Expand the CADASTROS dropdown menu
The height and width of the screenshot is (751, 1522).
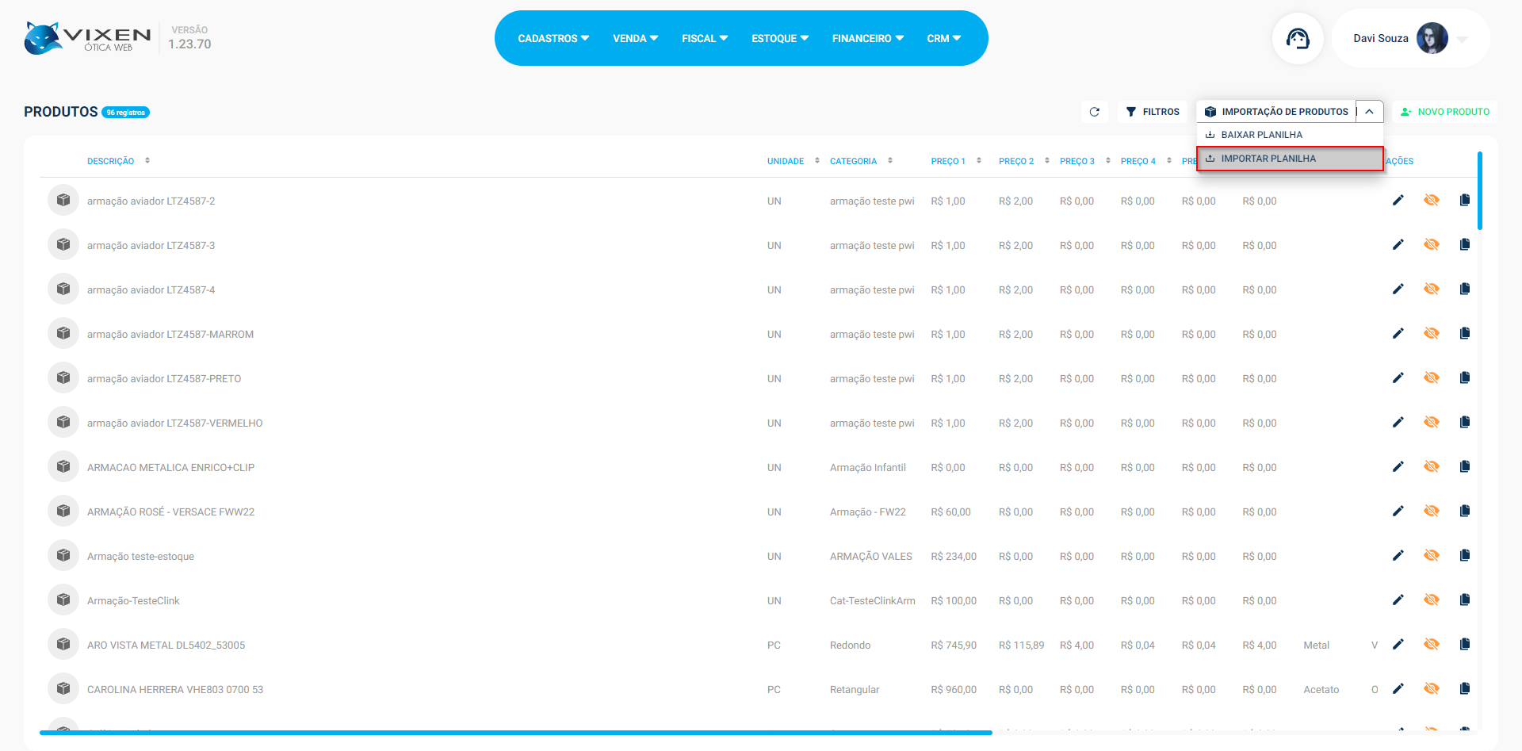553,38
